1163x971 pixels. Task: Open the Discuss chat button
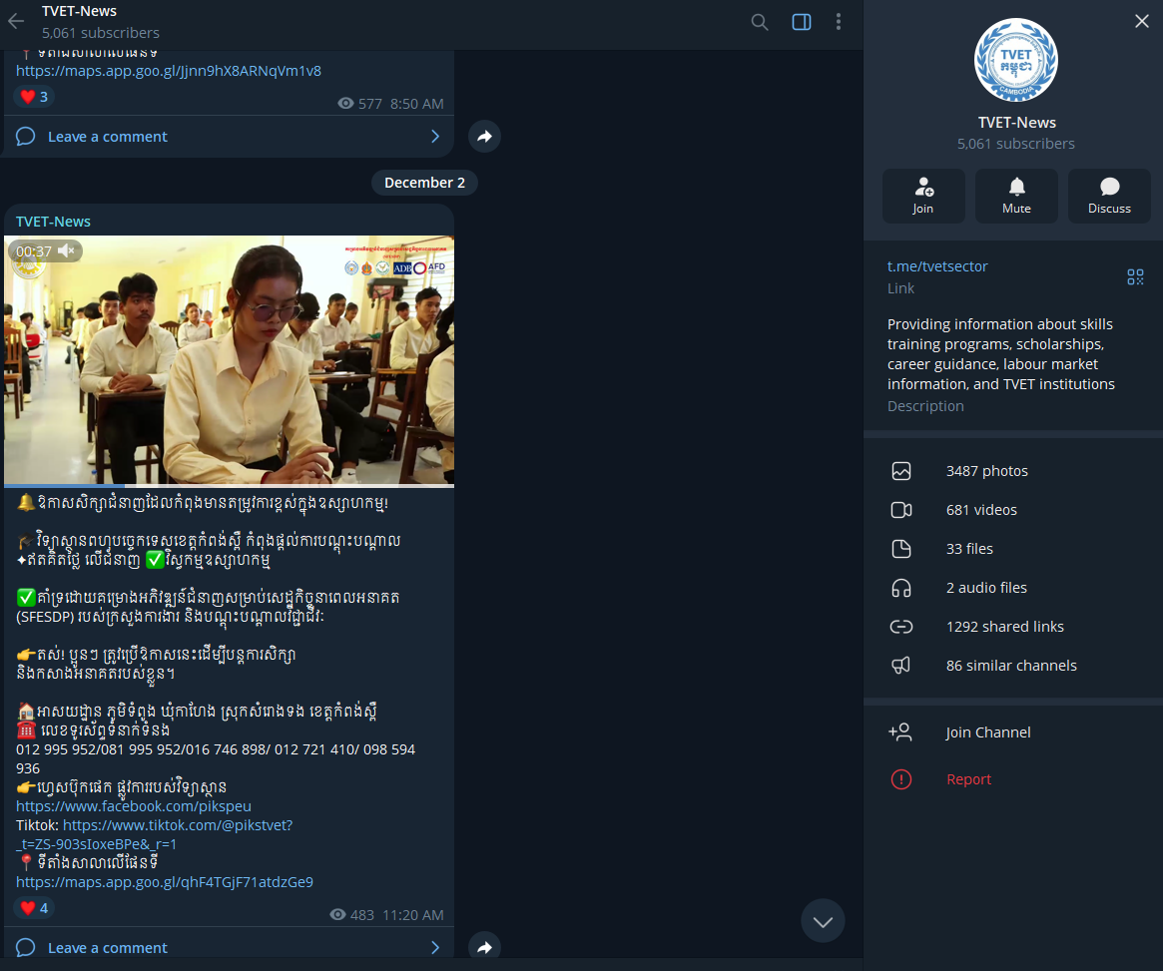click(1109, 196)
